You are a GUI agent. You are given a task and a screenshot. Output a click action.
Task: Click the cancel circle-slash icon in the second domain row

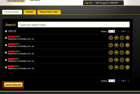[x=127, y=45]
